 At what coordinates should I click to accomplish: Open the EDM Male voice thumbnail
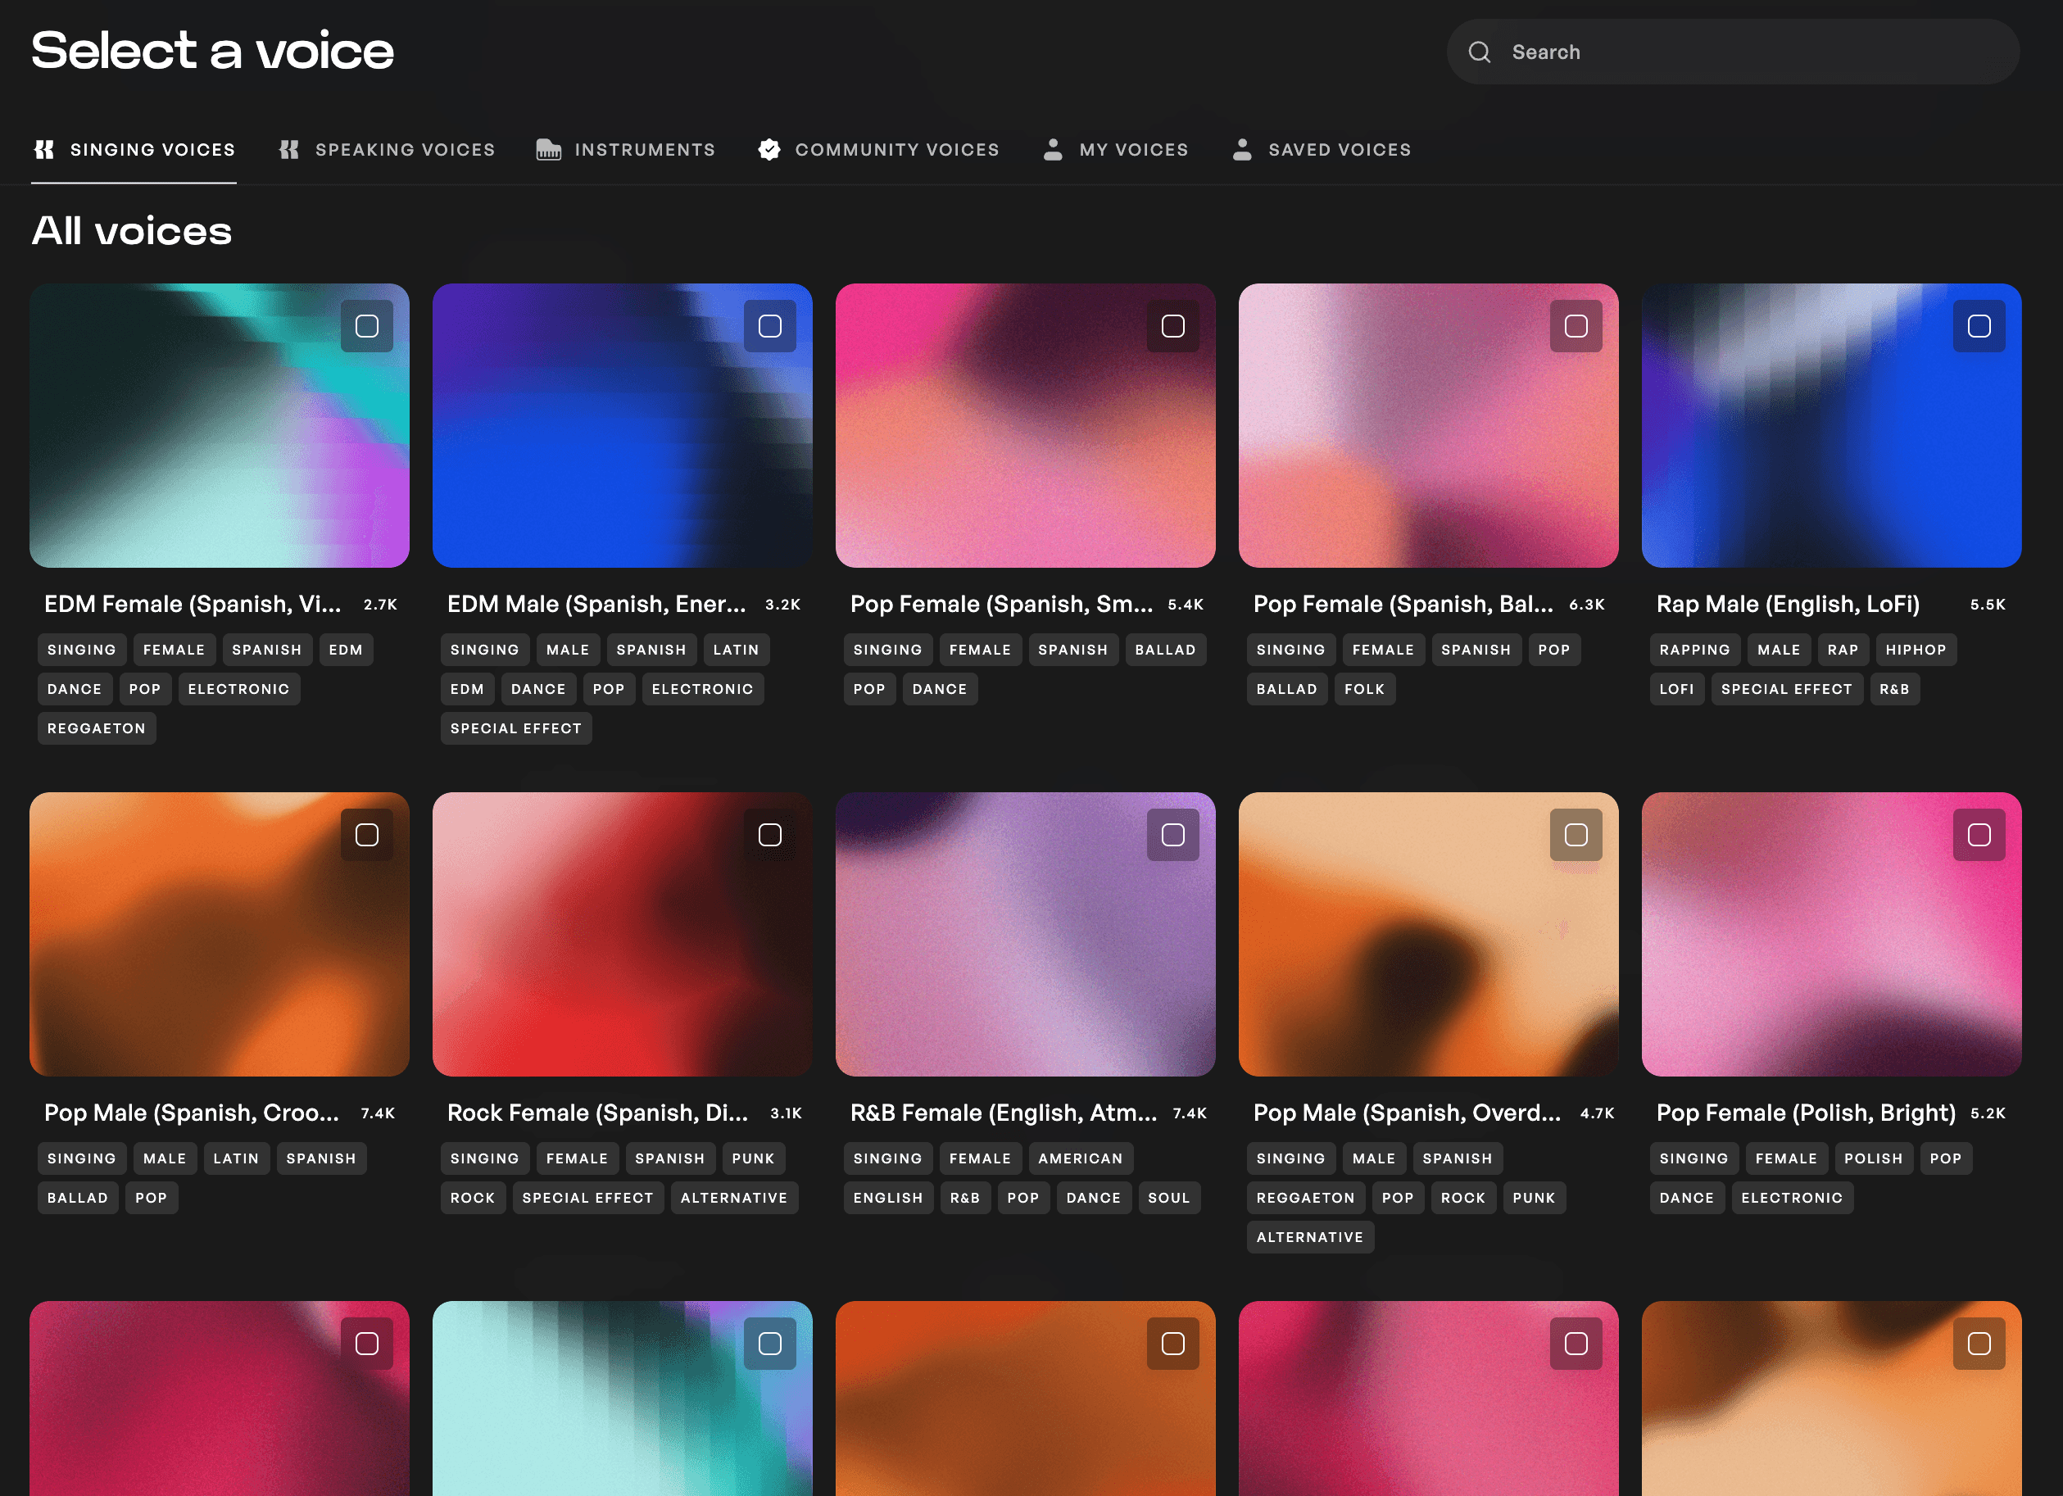[622, 425]
